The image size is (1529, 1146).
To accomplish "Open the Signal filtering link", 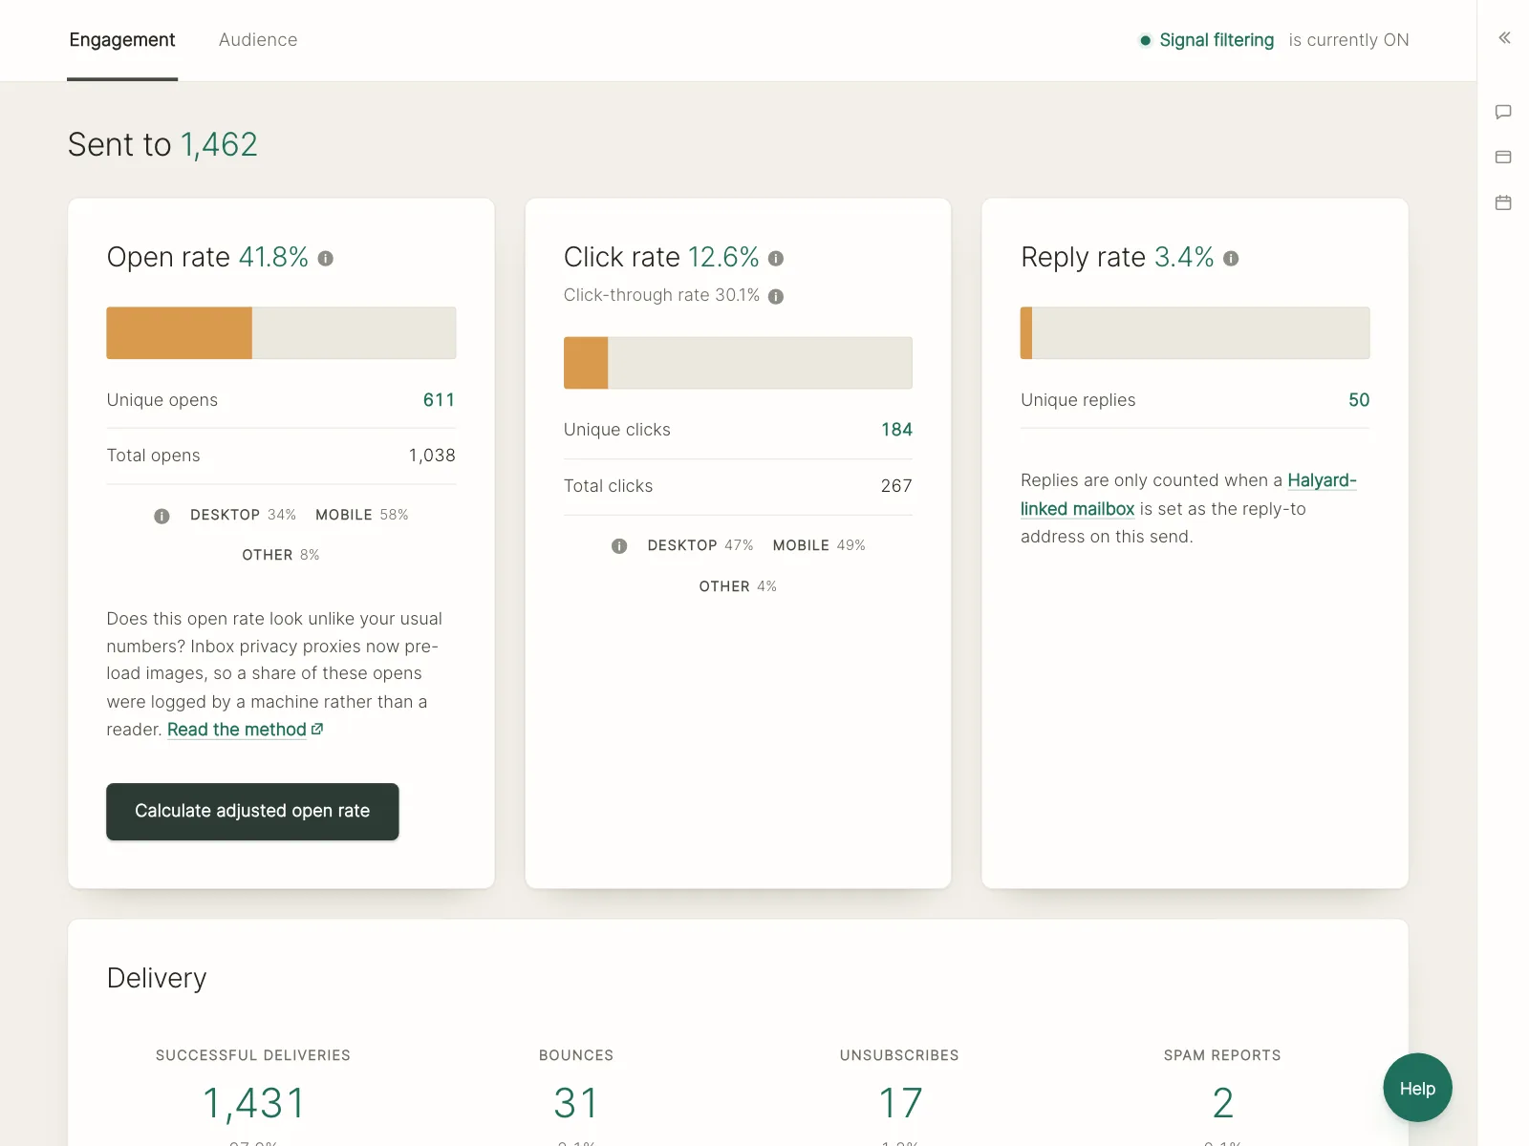I will [x=1217, y=40].
